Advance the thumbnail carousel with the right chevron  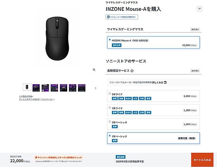point(96,88)
